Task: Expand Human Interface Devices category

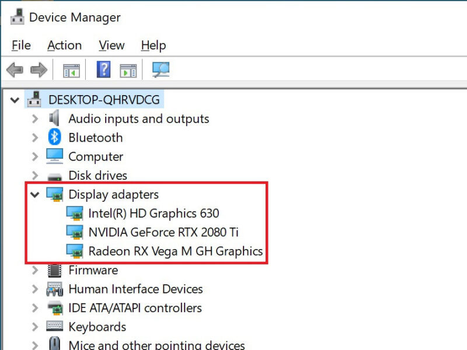Action: tap(35, 289)
